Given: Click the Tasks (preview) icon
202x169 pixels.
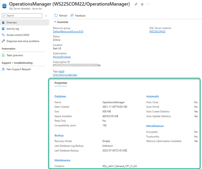Looking at the screenshot, I should pyautogui.click(x=3, y=55).
